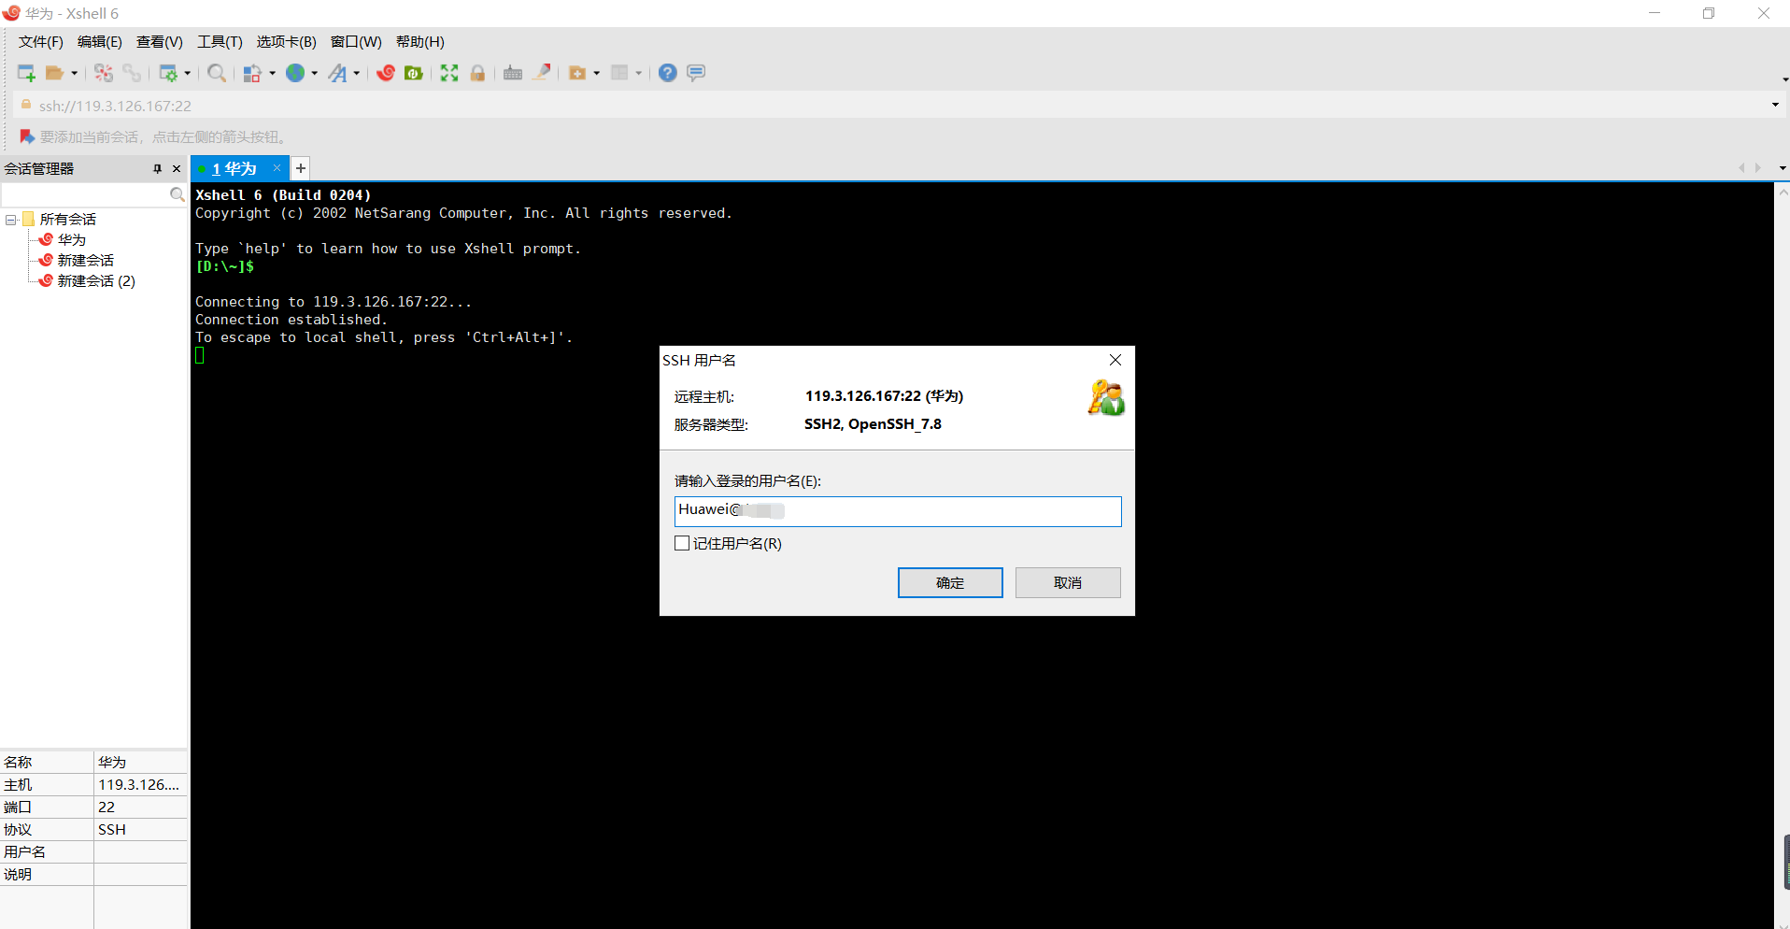Launch Xshell via red swirl toolbar icon

tap(386, 73)
